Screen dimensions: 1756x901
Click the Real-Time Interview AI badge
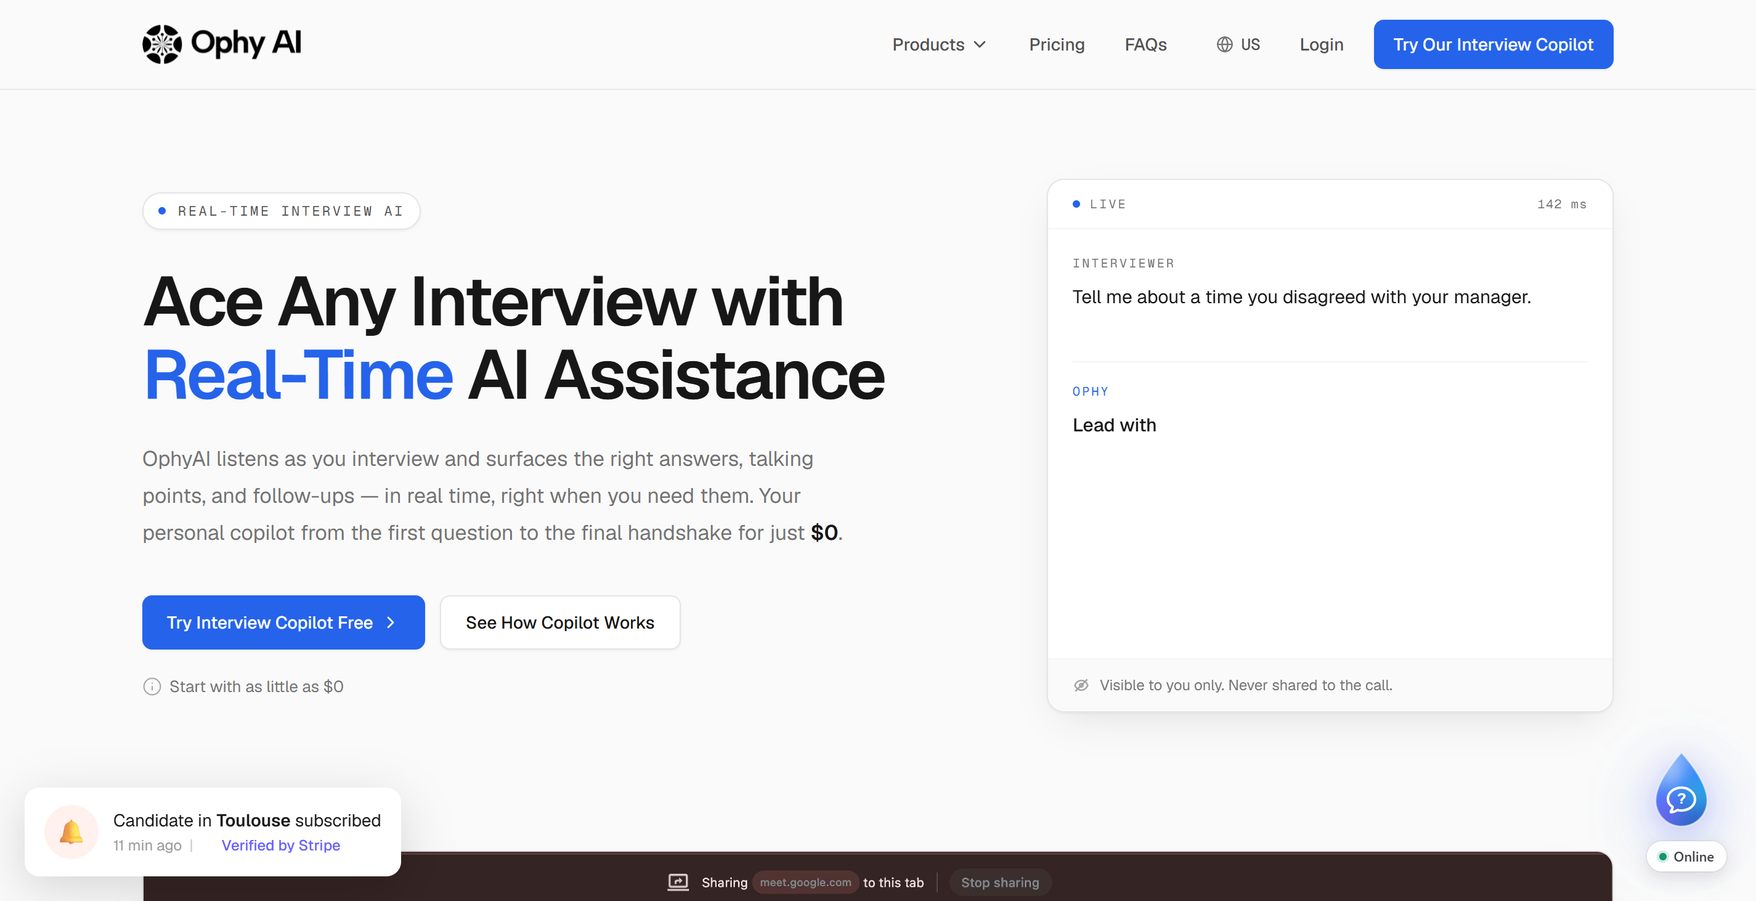point(281,211)
